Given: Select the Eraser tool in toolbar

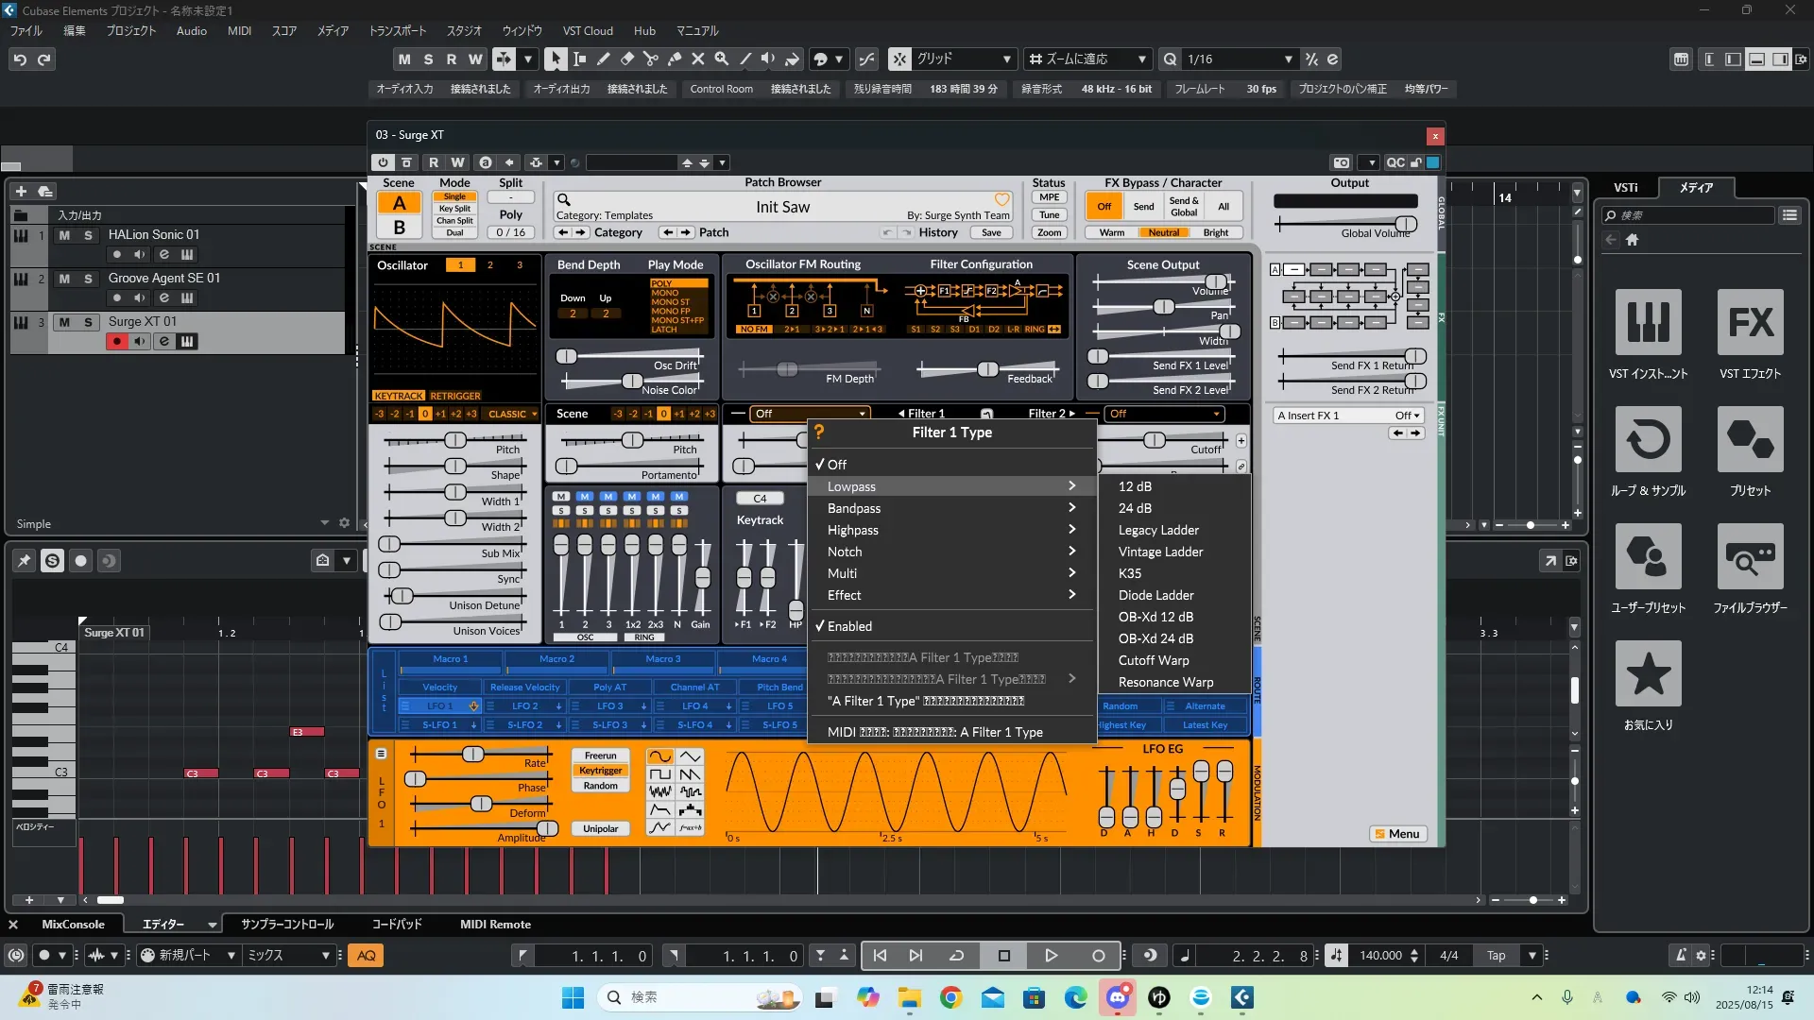Looking at the screenshot, I should pos(627,59).
